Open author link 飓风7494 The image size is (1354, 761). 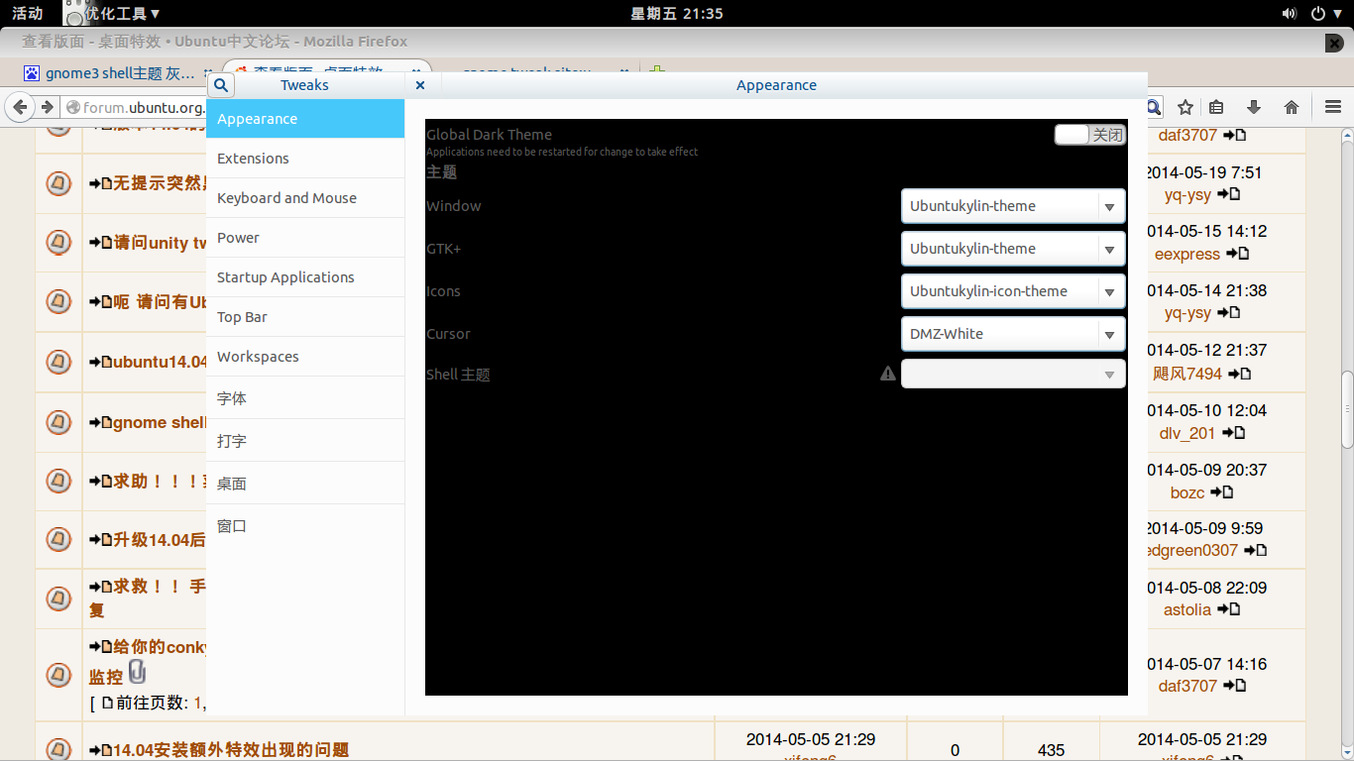coord(1187,374)
